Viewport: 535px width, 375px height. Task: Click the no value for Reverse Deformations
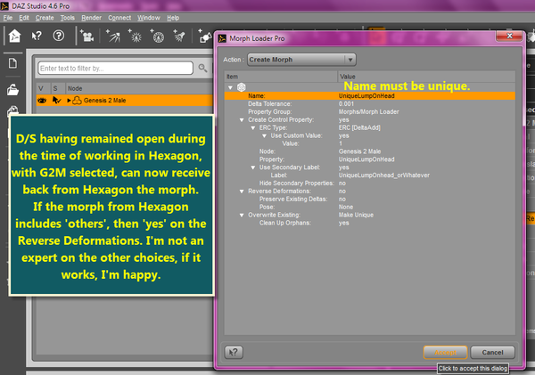342,192
